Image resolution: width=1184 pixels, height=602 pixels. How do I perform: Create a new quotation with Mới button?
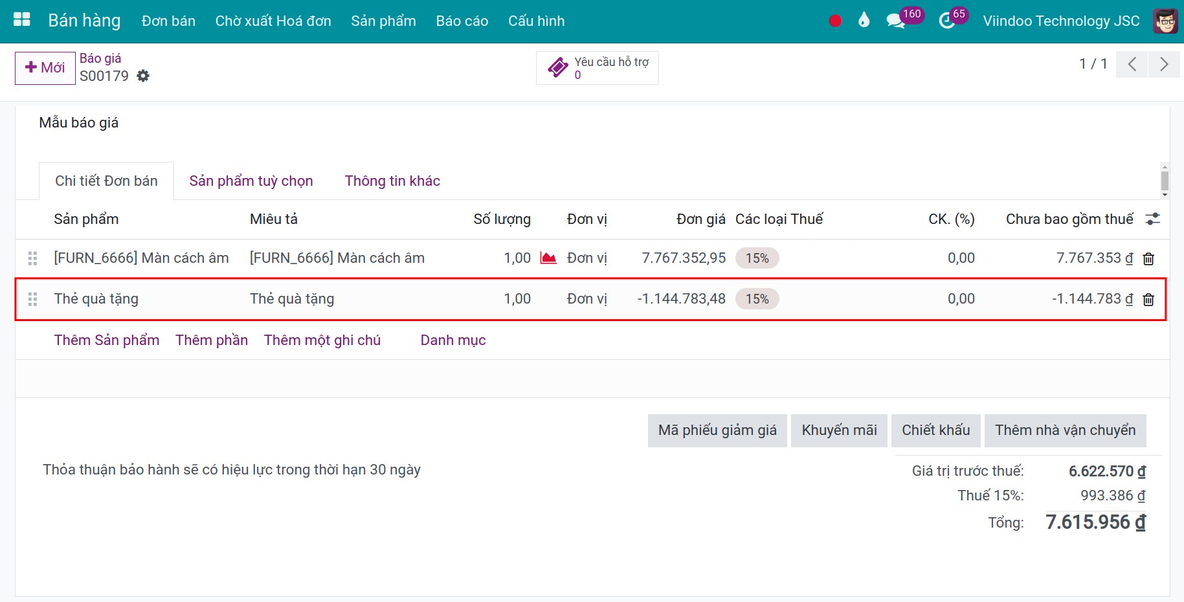pos(44,67)
